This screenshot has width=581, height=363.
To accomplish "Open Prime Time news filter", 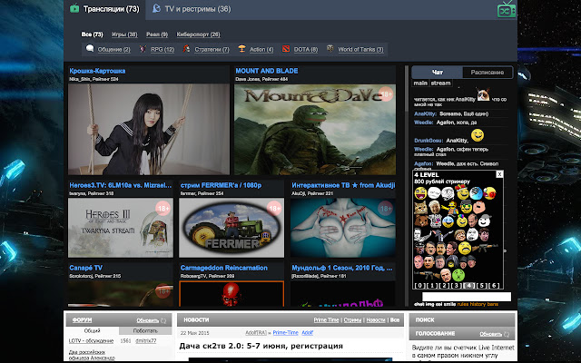I will [326, 320].
